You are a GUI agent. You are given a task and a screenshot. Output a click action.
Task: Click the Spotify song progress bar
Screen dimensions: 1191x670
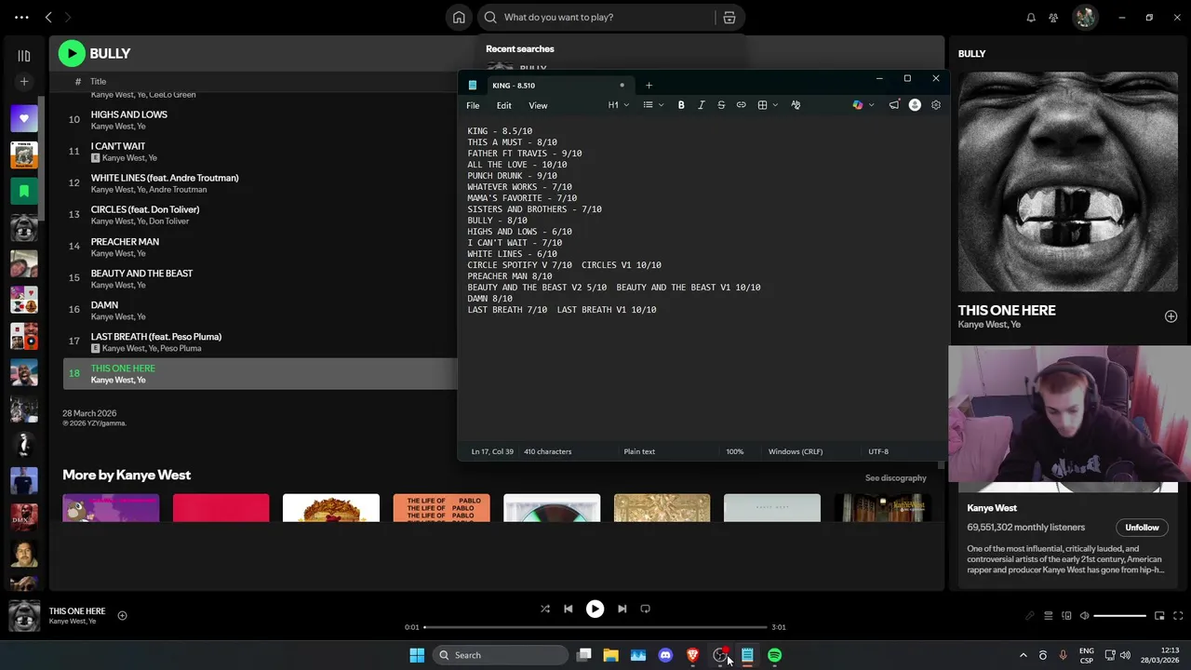[595, 627]
